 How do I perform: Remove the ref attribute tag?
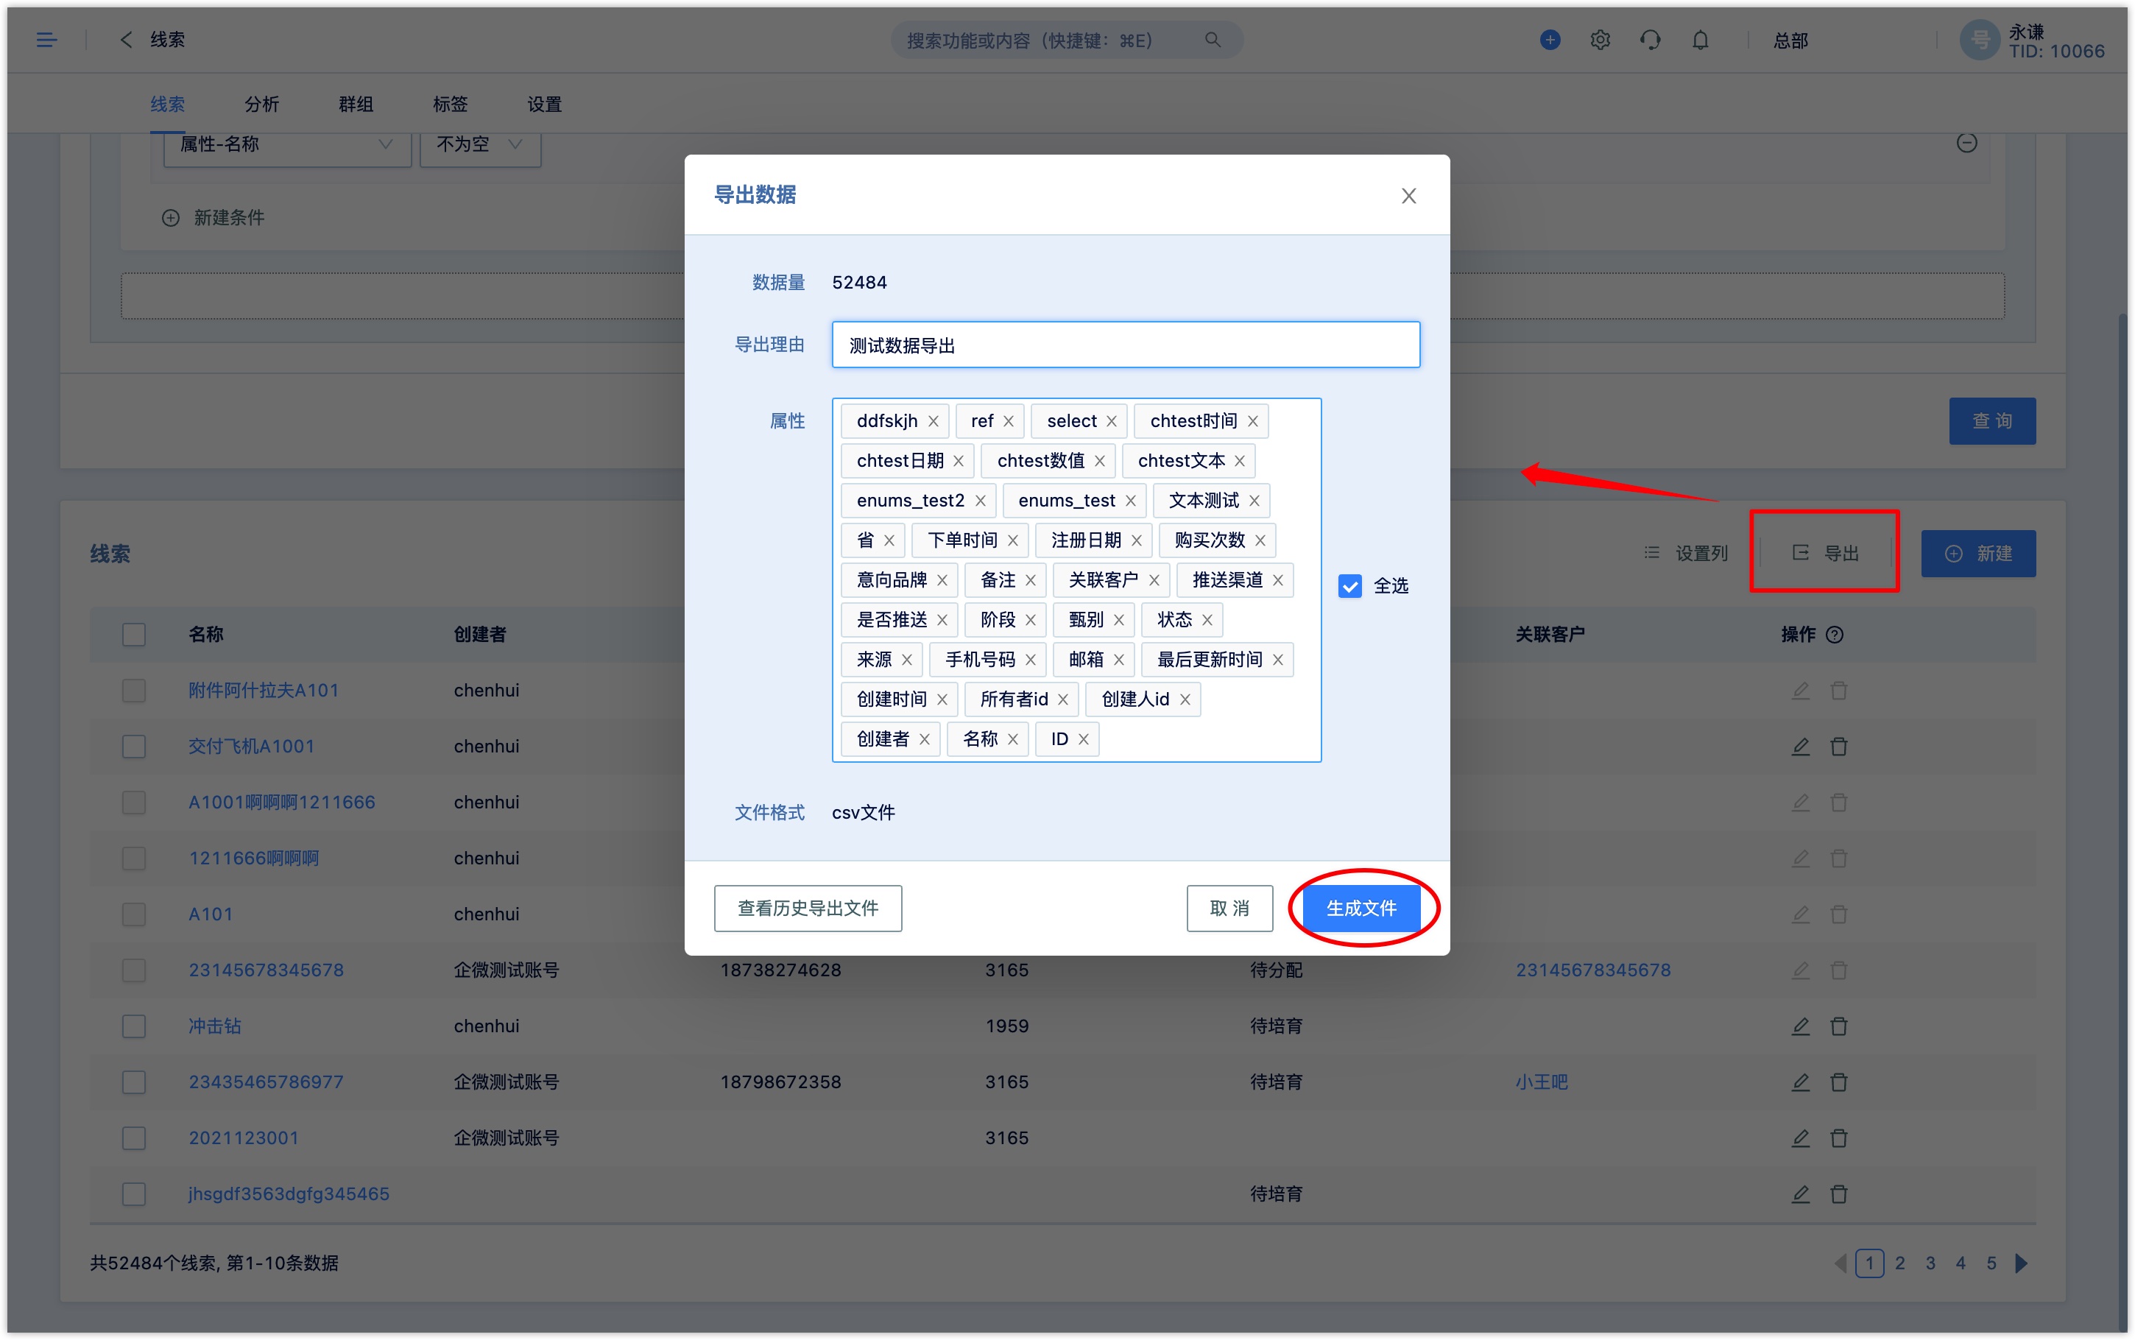click(1008, 421)
